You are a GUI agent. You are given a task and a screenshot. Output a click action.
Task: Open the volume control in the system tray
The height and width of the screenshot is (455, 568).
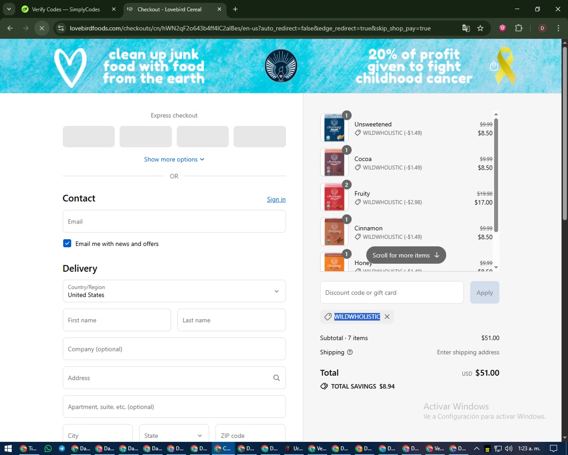point(509,449)
